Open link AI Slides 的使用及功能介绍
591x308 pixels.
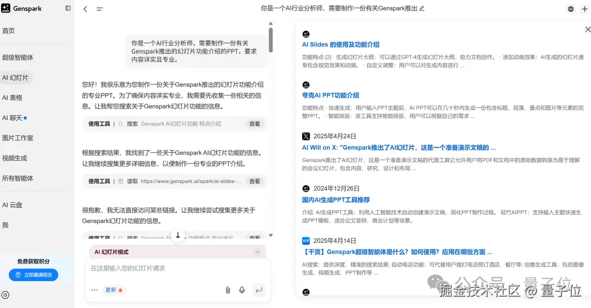pyautogui.click(x=341, y=44)
